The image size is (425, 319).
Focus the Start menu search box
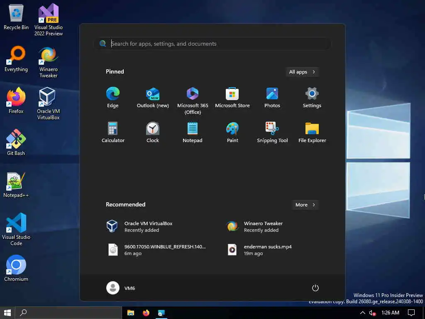pos(213,44)
